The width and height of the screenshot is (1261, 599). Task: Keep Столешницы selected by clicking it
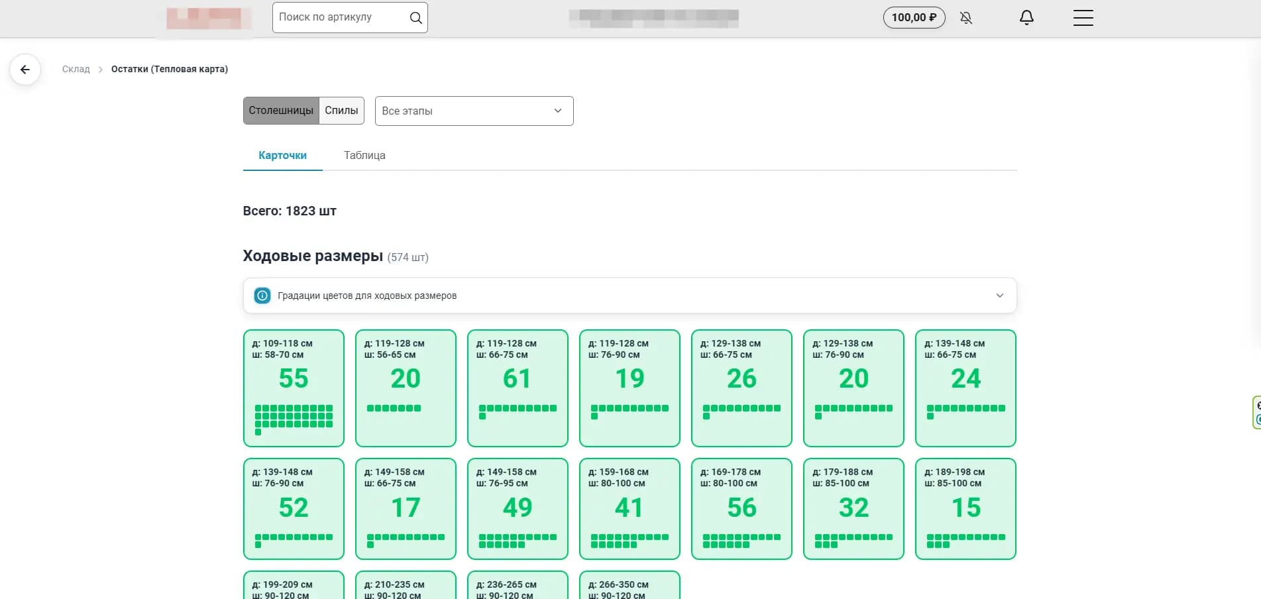(x=281, y=110)
